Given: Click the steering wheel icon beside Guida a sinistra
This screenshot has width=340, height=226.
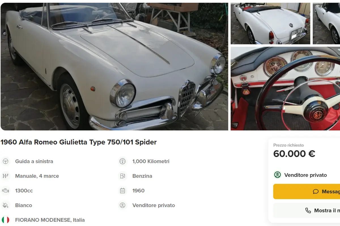Looking at the screenshot, I should tap(5, 161).
